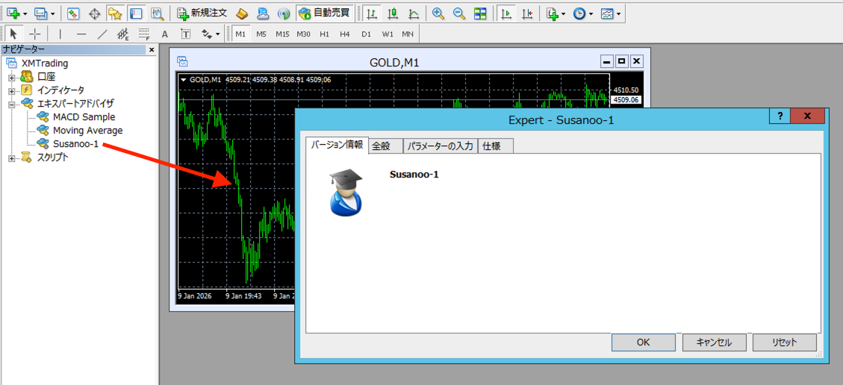
Task: Select the crosshair cursor tool
Action: 34,34
